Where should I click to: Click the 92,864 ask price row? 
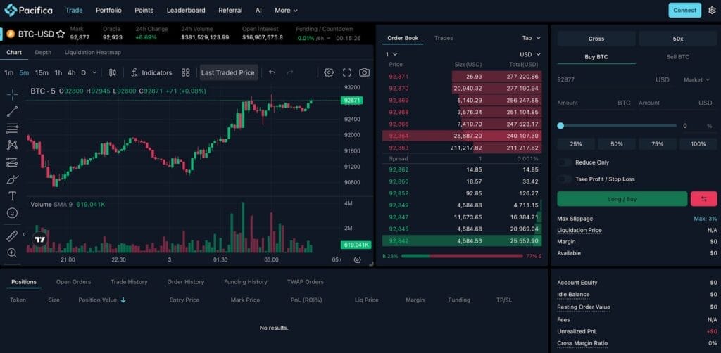(462, 136)
